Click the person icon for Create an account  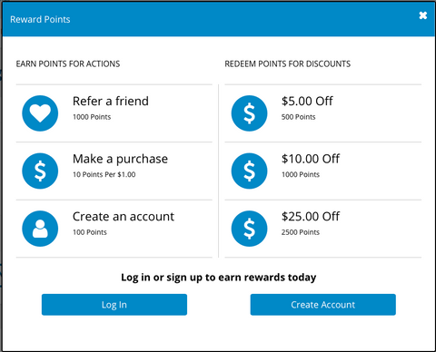40,229
